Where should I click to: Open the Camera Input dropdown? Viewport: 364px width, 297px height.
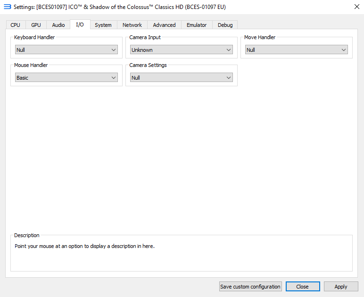[x=182, y=49]
